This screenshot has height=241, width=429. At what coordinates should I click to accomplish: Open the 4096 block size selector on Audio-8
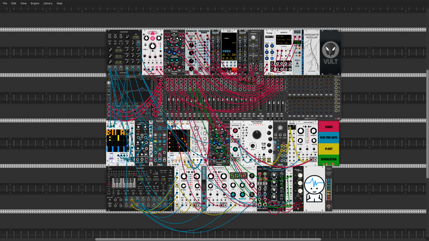coord(288,43)
